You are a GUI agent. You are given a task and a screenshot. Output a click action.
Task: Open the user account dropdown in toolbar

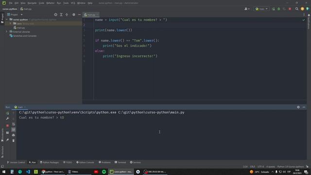tap(247, 9)
